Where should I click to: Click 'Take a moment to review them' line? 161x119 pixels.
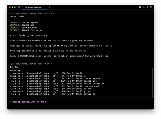tap(52, 41)
